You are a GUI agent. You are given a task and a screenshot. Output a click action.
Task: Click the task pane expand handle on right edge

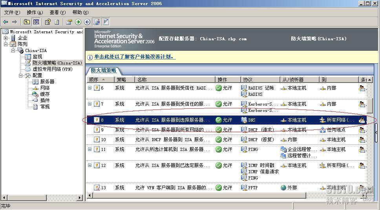[376, 133]
